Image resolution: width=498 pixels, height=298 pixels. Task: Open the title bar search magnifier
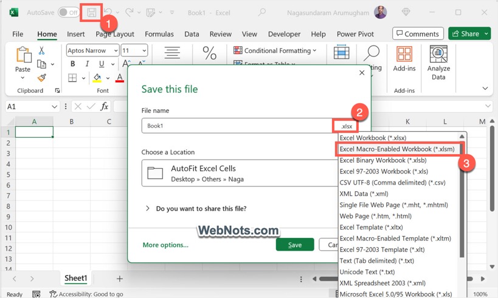coord(261,12)
